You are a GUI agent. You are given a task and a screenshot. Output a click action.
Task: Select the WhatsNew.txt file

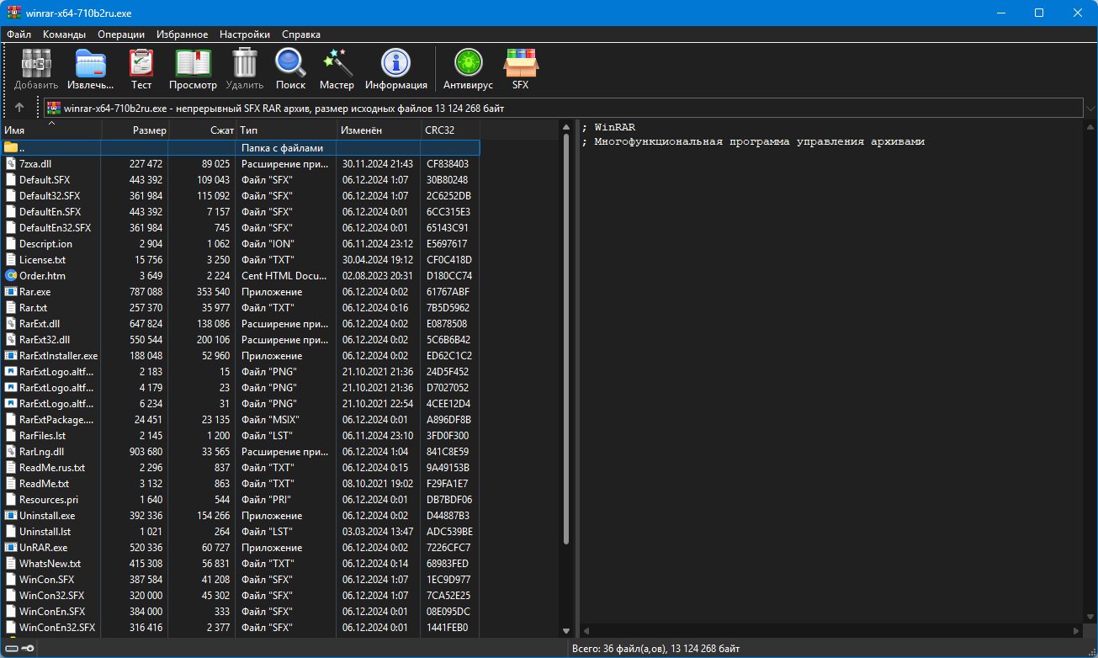click(50, 564)
